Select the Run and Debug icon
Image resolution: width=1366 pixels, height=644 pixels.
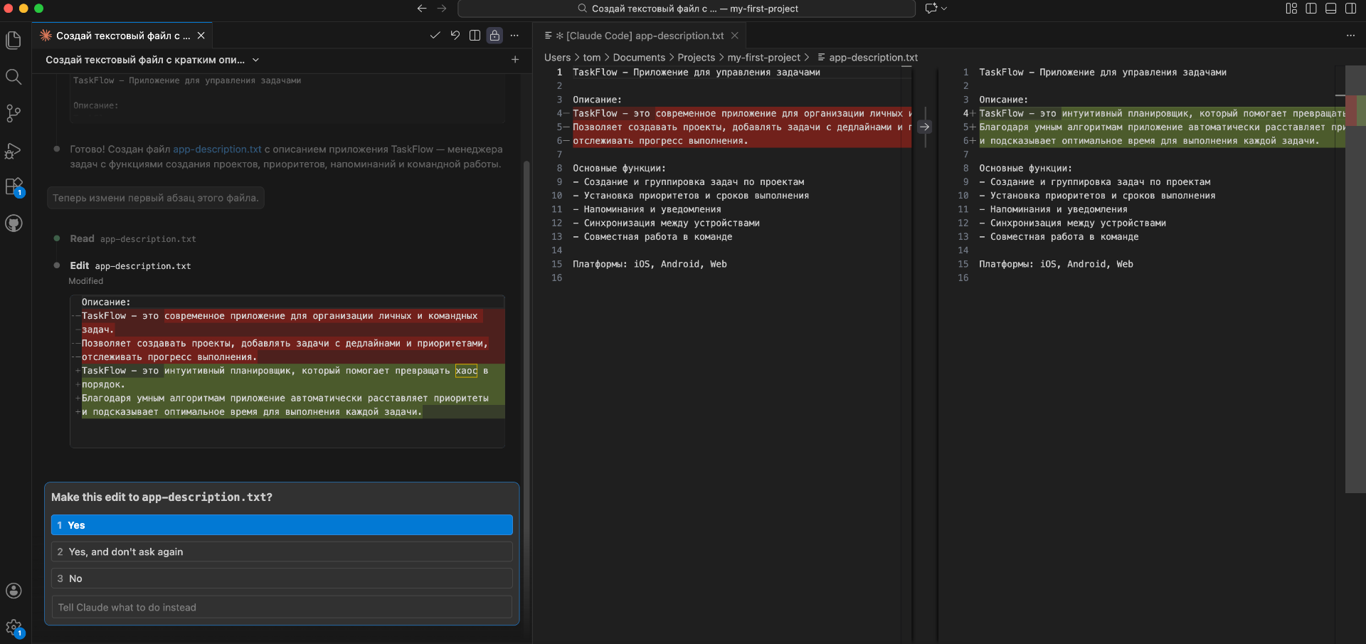click(14, 151)
